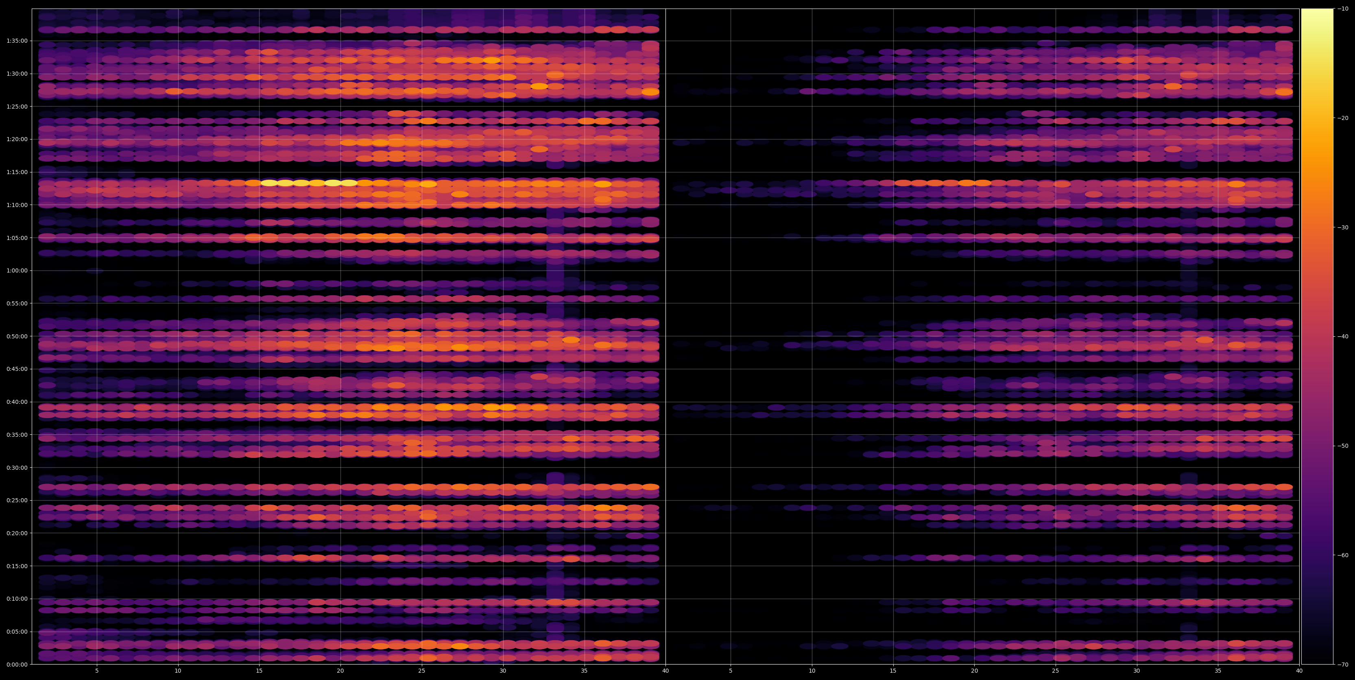Click x-axis tick 15 under the left plot
The height and width of the screenshot is (680, 1355).
pos(259,671)
